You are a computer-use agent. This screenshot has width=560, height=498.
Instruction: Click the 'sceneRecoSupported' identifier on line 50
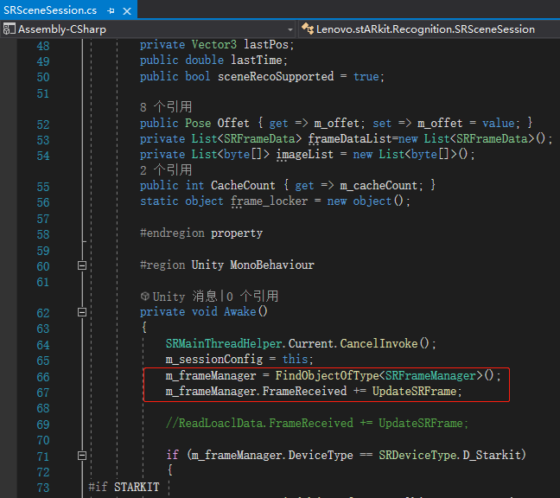pos(276,76)
